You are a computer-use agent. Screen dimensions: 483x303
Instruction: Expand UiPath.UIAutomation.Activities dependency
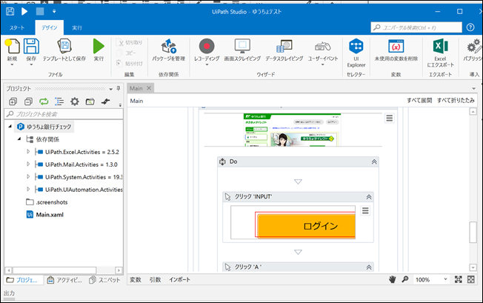28,190
